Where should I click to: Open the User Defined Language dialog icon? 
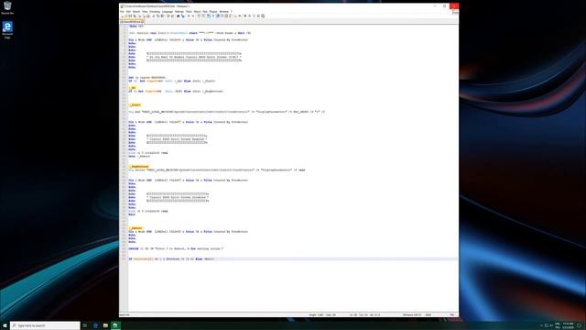tap(222, 16)
